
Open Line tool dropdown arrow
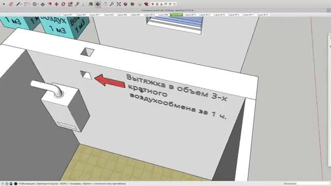21,4
